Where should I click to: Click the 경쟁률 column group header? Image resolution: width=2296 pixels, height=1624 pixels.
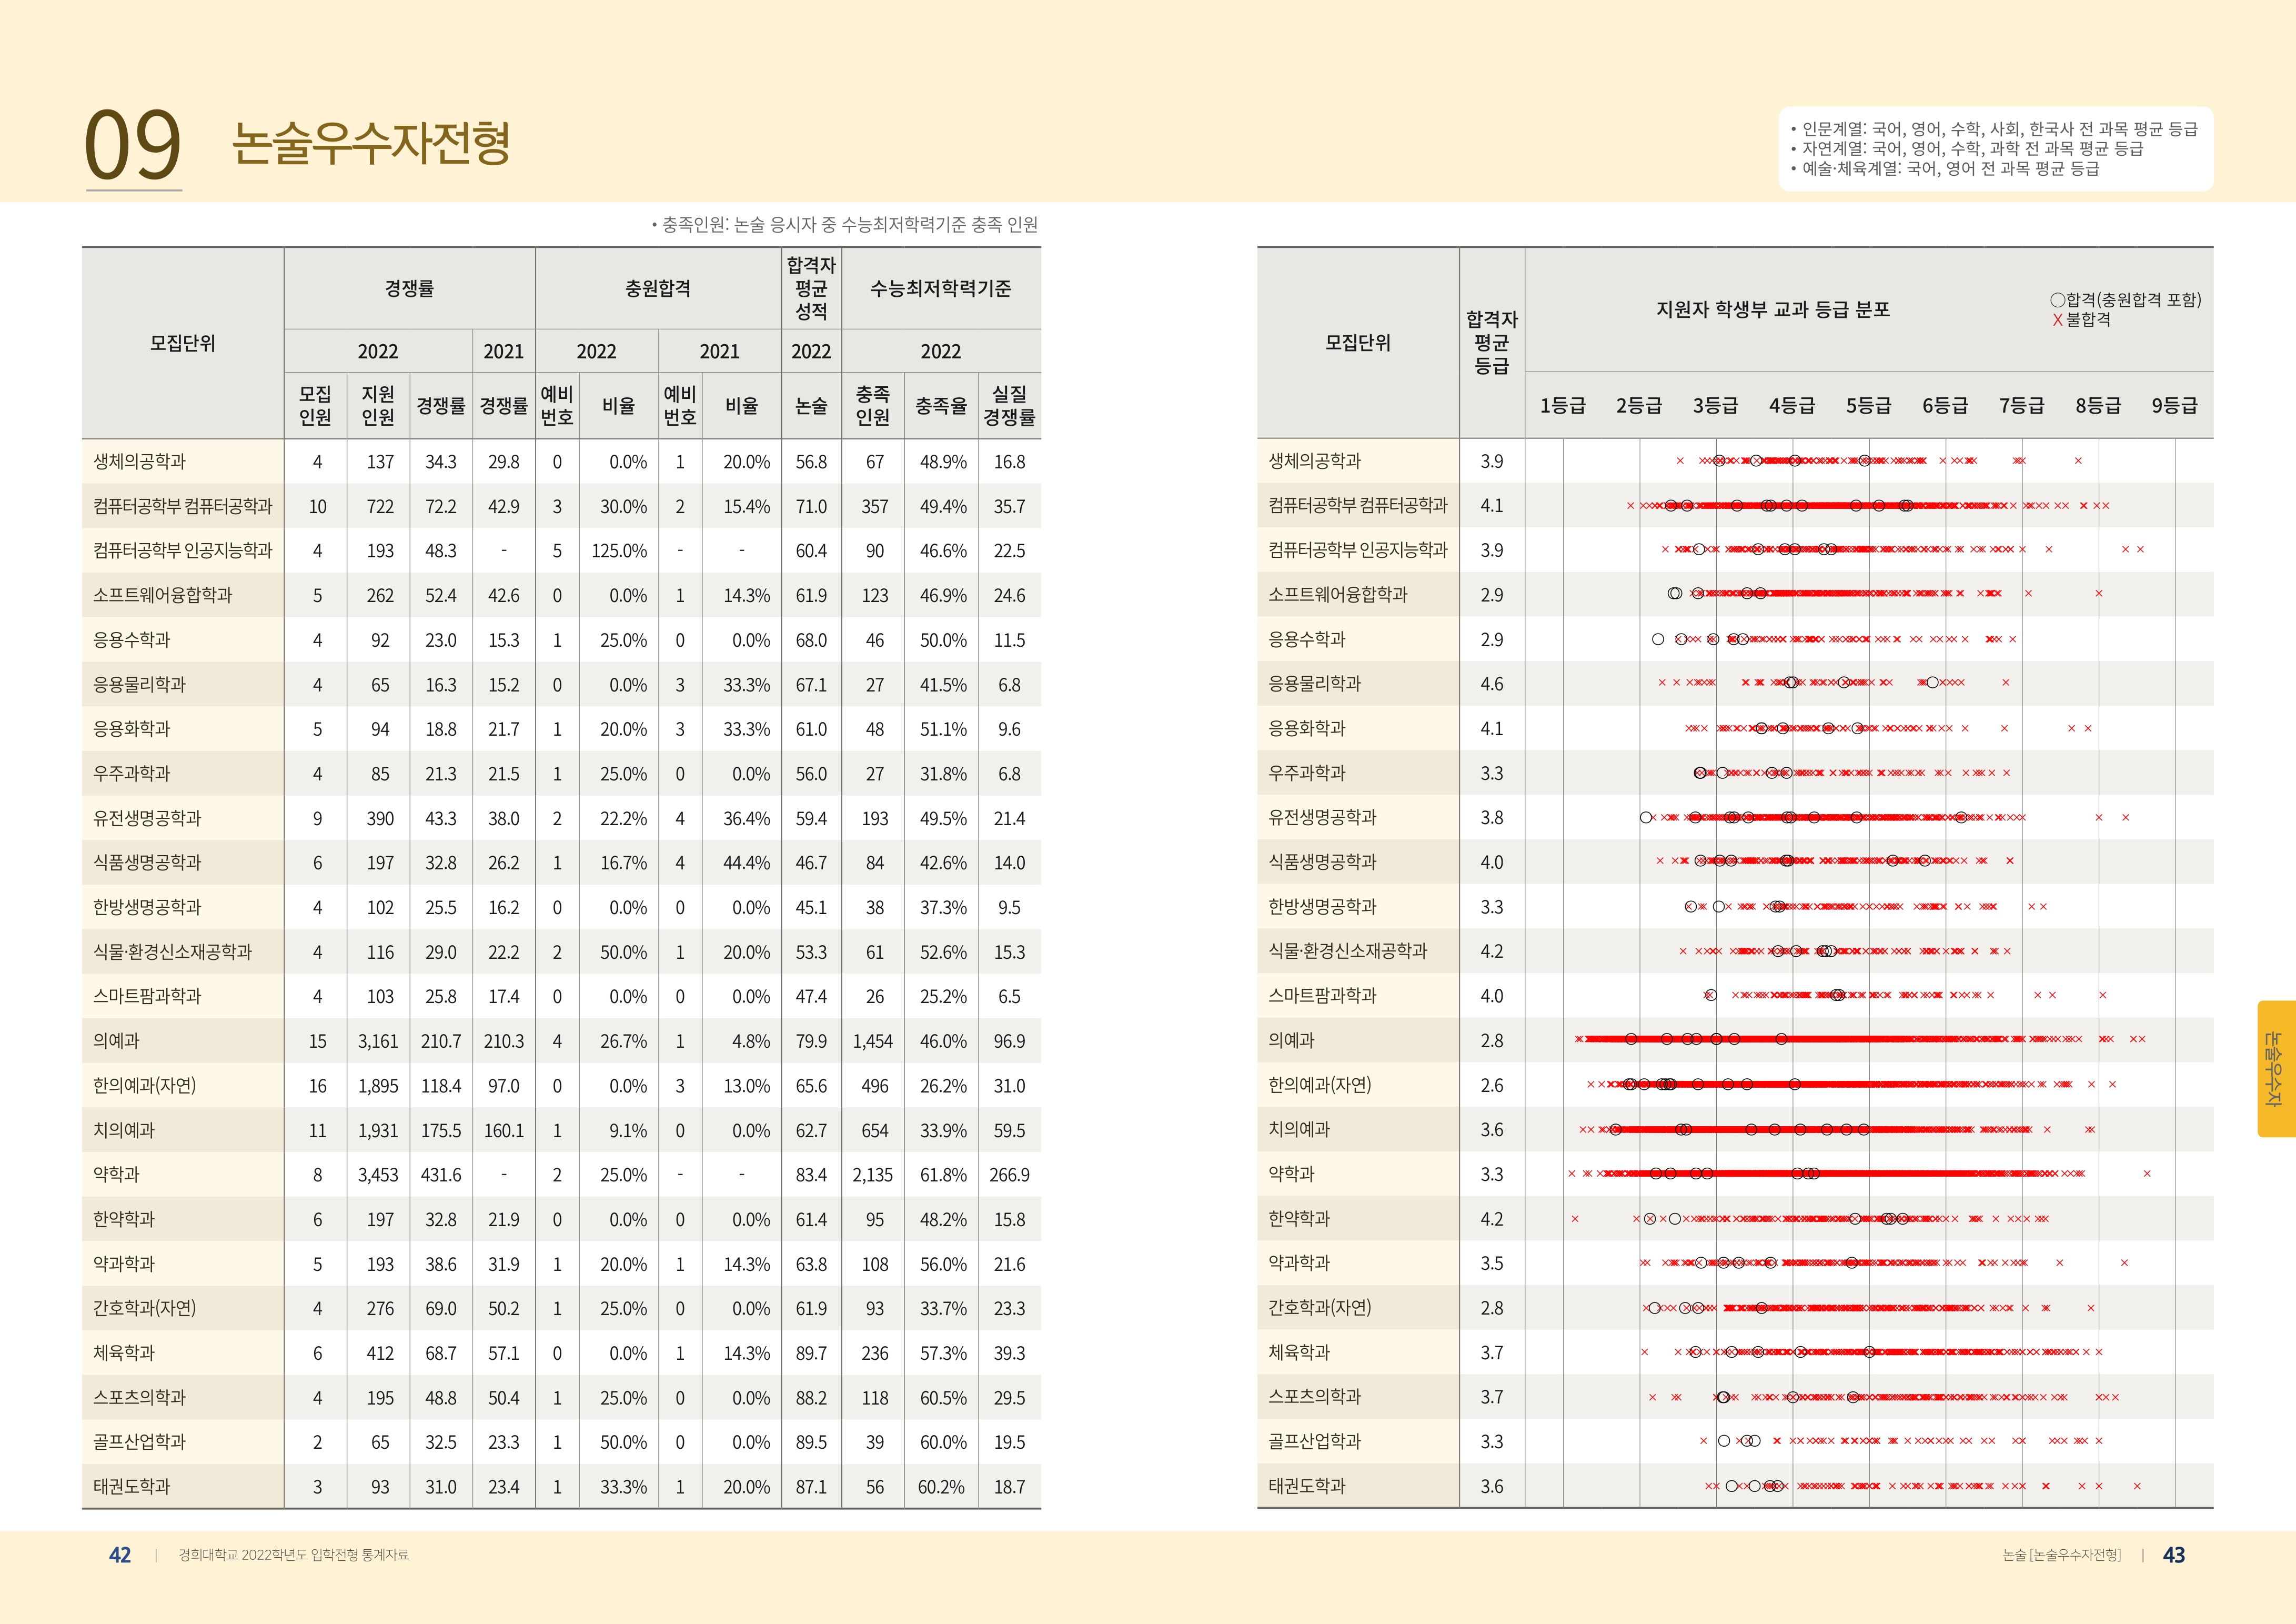coord(409,288)
